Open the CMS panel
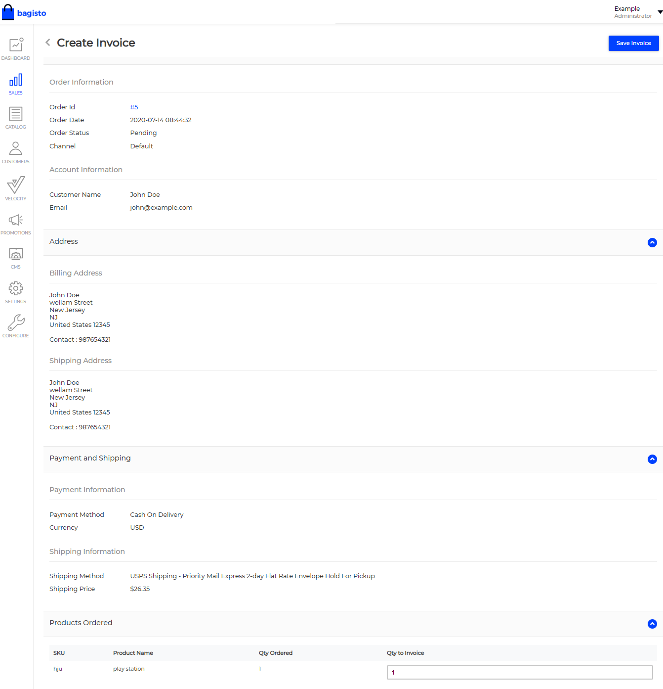 [x=16, y=257]
